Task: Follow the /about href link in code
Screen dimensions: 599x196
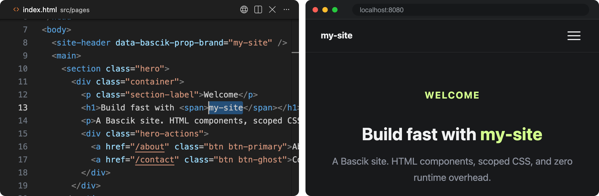Action: tap(149, 147)
